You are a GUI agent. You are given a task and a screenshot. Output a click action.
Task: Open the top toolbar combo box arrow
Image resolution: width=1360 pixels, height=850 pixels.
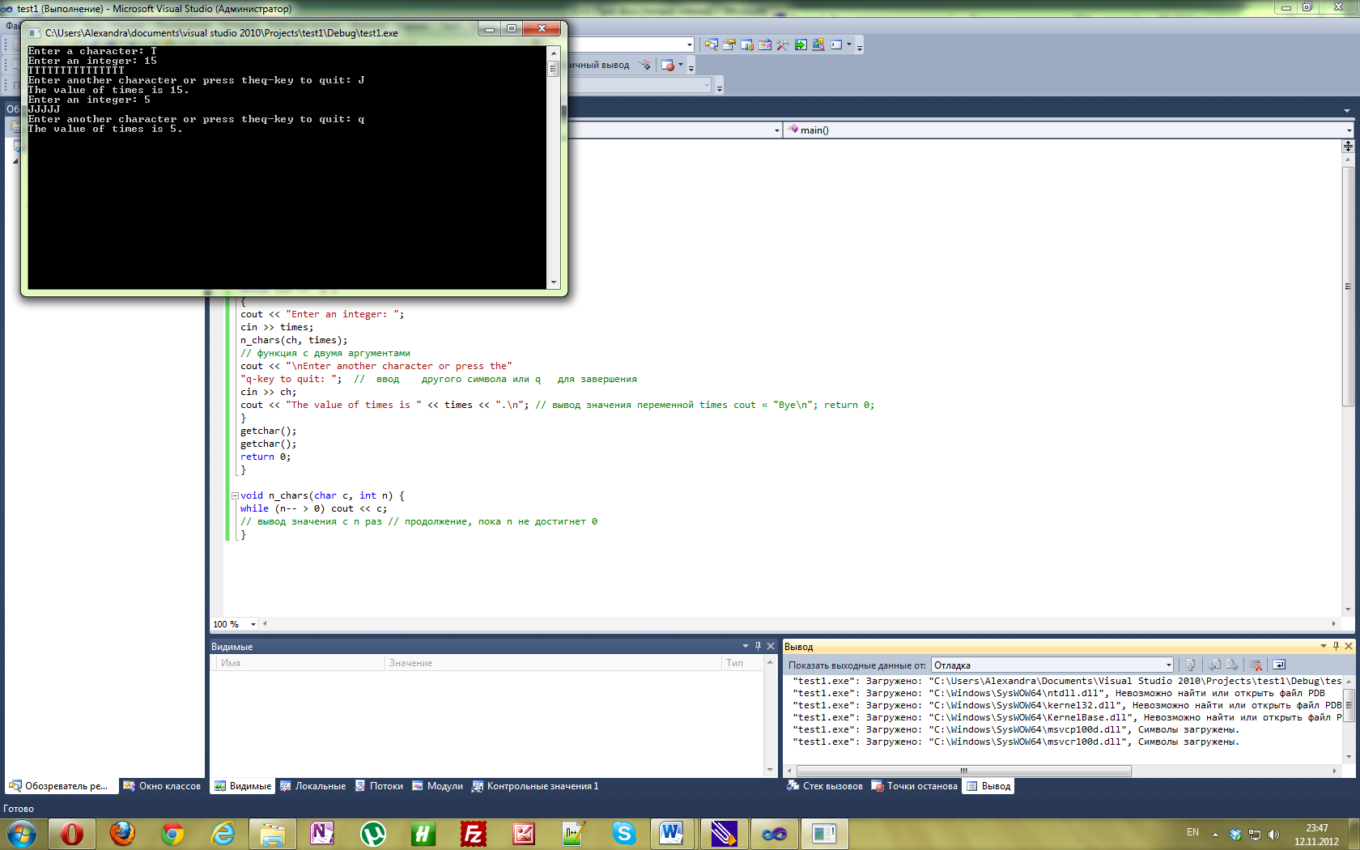coord(690,45)
